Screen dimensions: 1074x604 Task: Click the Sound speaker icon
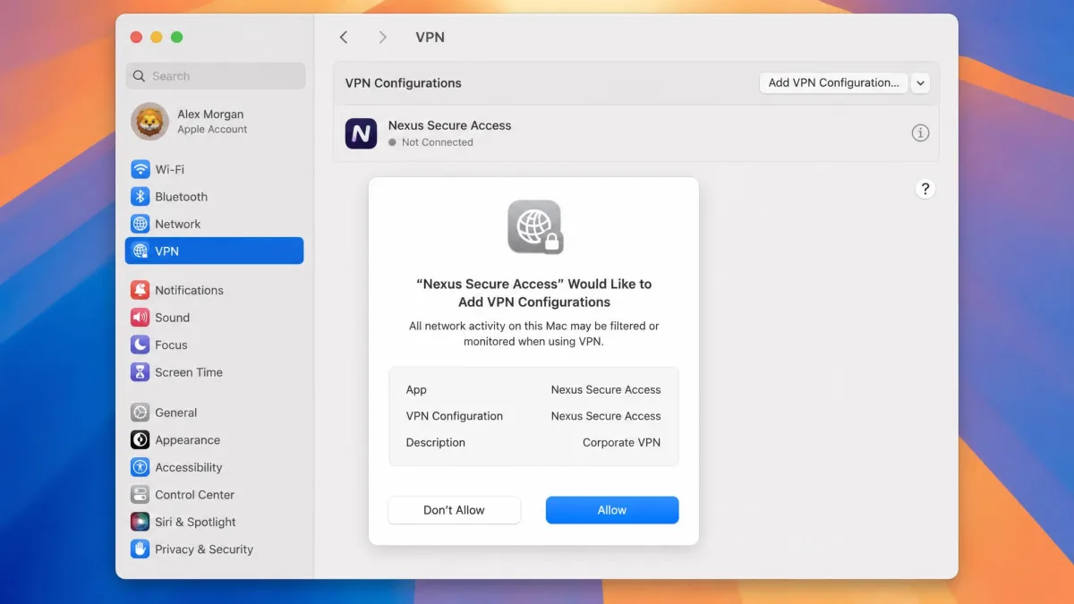tap(140, 318)
